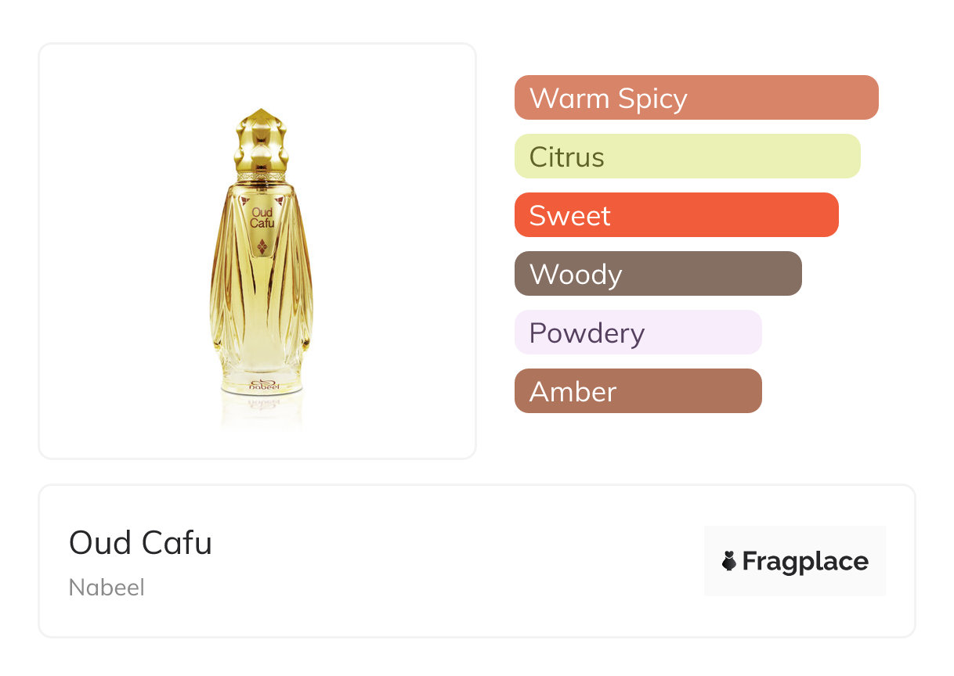Open the Nabeel brand name link
Screen dimensions: 954x676
[107, 588]
